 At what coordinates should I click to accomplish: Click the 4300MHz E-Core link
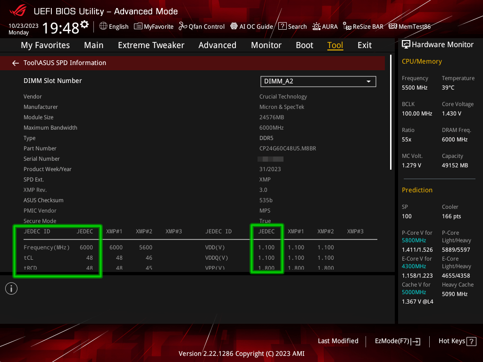pos(414,266)
